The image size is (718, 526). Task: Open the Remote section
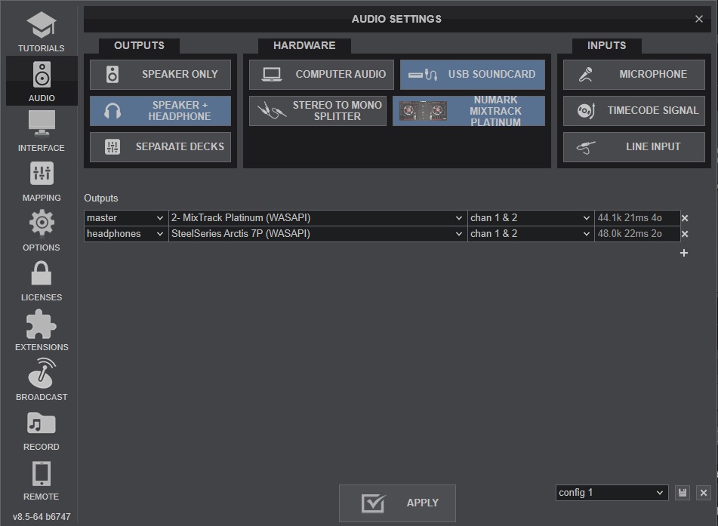point(42,480)
